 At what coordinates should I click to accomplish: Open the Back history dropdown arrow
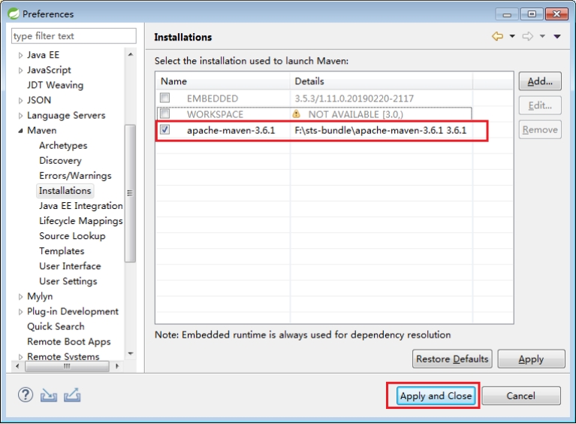click(x=512, y=36)
